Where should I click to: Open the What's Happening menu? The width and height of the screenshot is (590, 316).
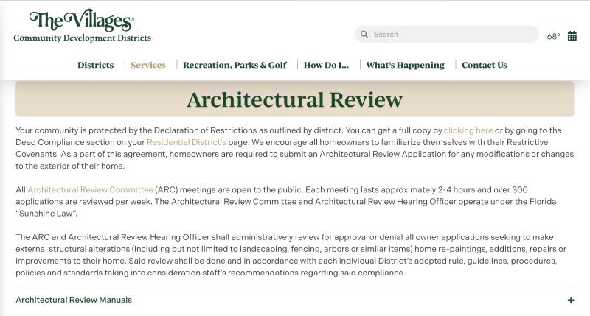pos(405,65)
